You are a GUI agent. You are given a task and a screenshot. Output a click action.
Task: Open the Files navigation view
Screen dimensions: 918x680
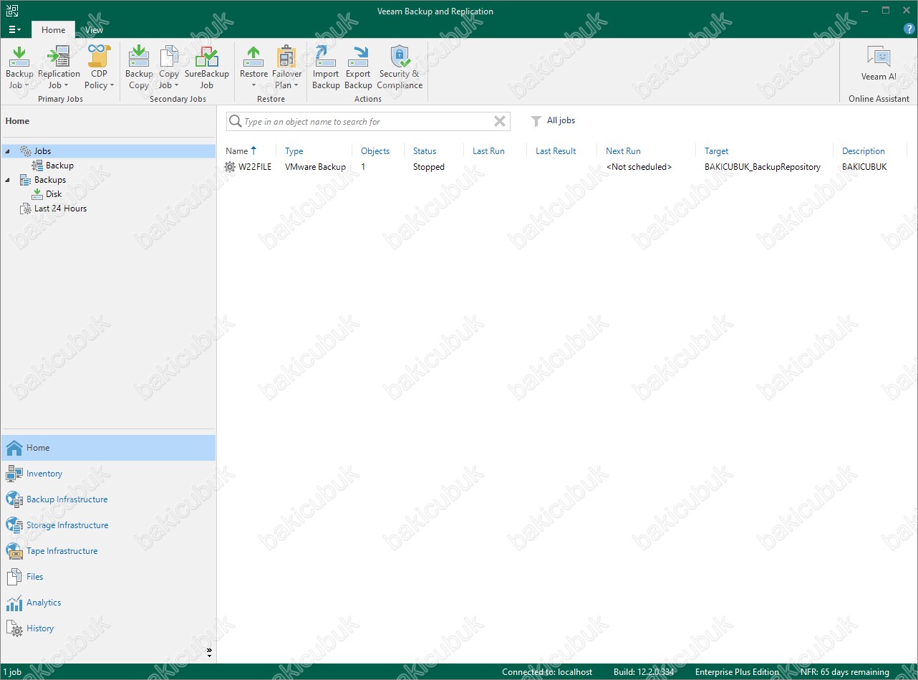tap(108, 577)
